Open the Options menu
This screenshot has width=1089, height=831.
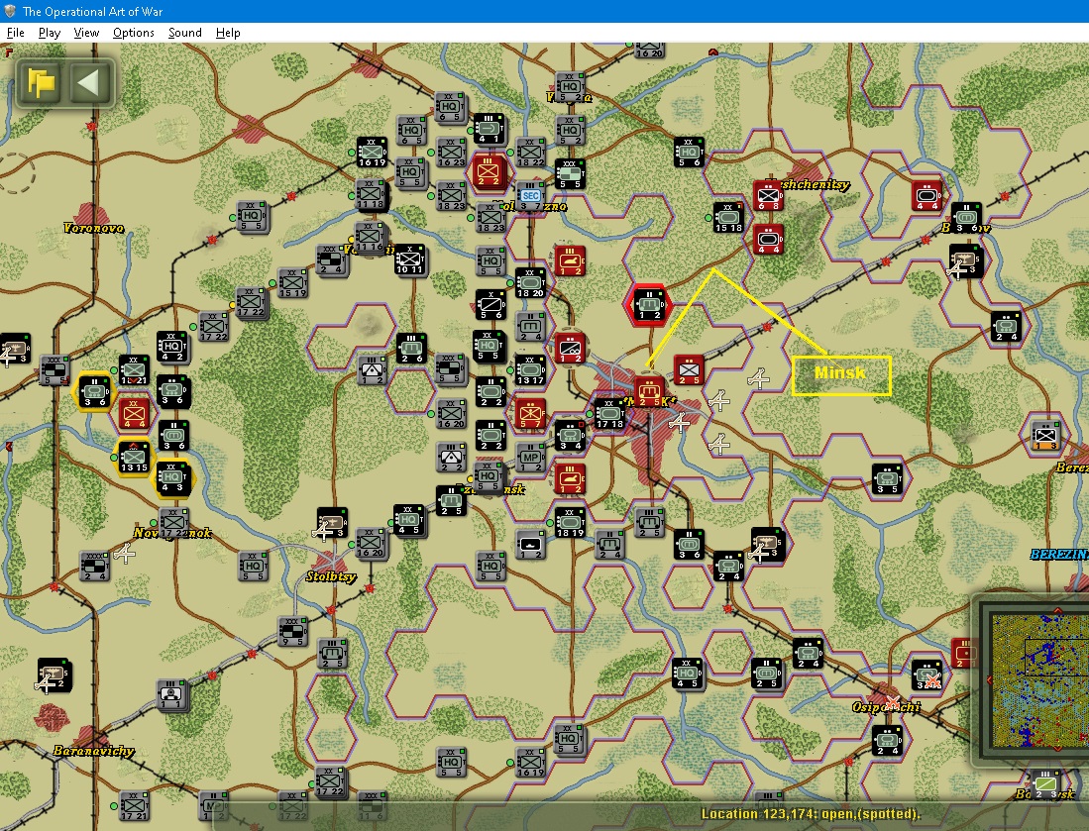[134, 33]
